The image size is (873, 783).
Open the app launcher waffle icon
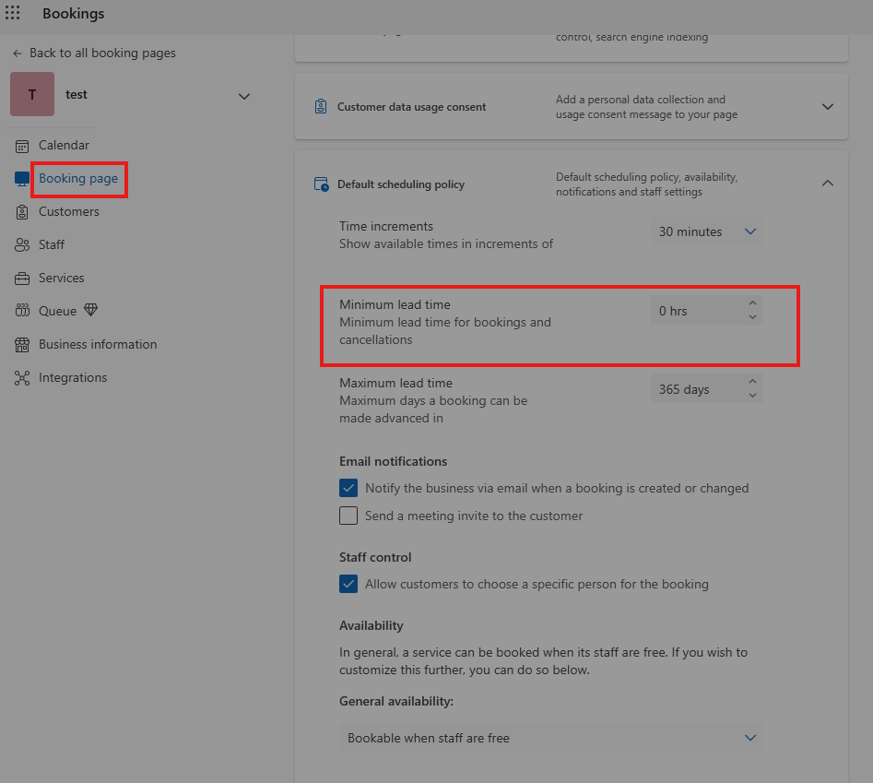12,13
